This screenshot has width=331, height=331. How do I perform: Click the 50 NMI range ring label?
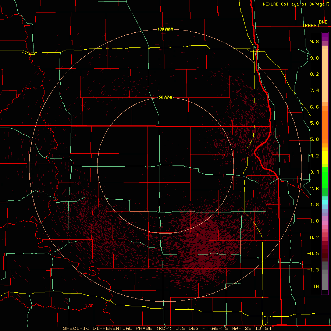[165, 97]
